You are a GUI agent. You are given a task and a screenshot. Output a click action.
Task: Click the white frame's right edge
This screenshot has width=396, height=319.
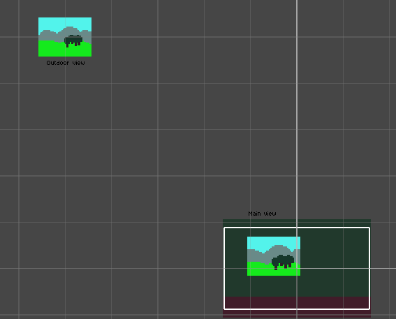click(x=369, y=268)
